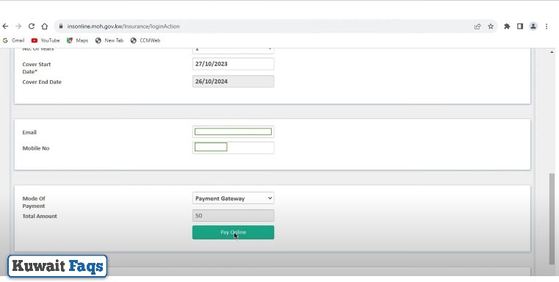The image size is (559, 282).
Task: Click the Total Amount label
Action: pyautogui.click(x=40, y=216)
